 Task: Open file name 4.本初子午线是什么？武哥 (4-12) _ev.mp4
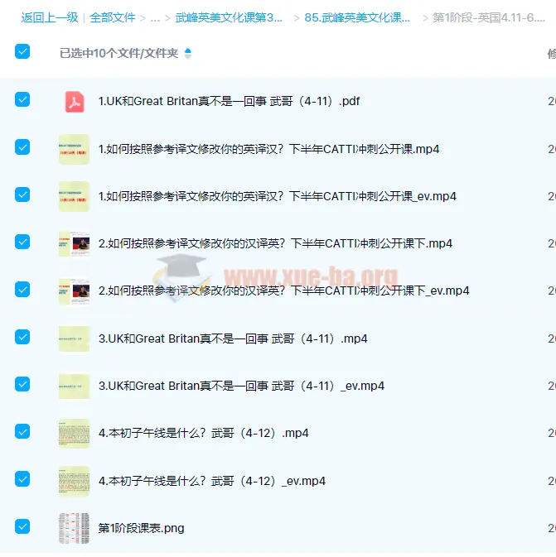point(212,481)
